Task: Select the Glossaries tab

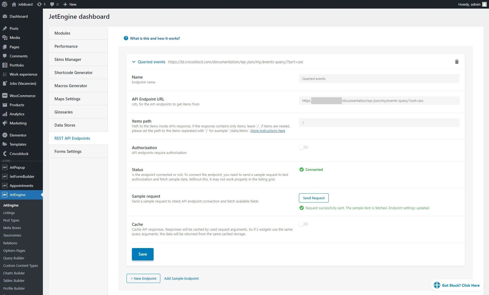Action: tap(78, 112)
